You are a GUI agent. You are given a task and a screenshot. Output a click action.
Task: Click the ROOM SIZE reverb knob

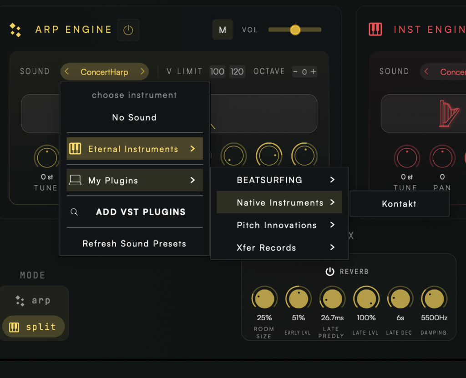pos(264,299)
